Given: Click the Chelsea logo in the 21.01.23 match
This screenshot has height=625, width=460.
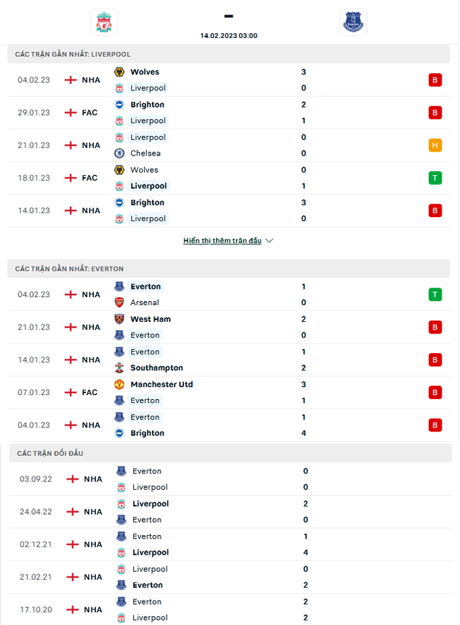Looking at the screenshot, I should (x=119, y=154).
